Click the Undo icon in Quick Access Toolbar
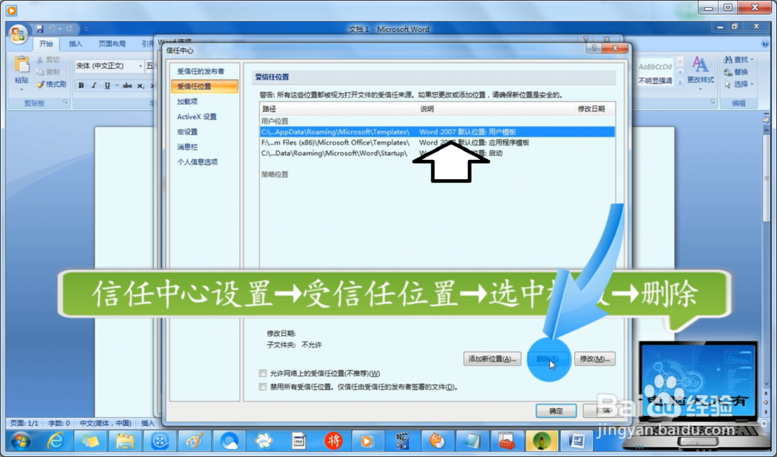This screenshot has height=457, width=777. click(x=52, y=29)
